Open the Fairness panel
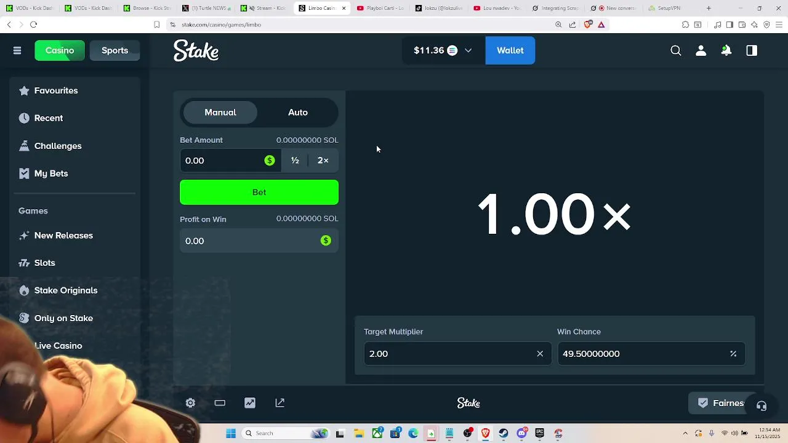788x443 pixels. pyautogui.click(x=722, y=403)
